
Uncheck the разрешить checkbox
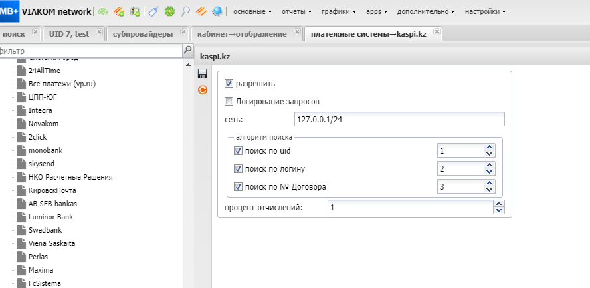click(x=229, y=84)
